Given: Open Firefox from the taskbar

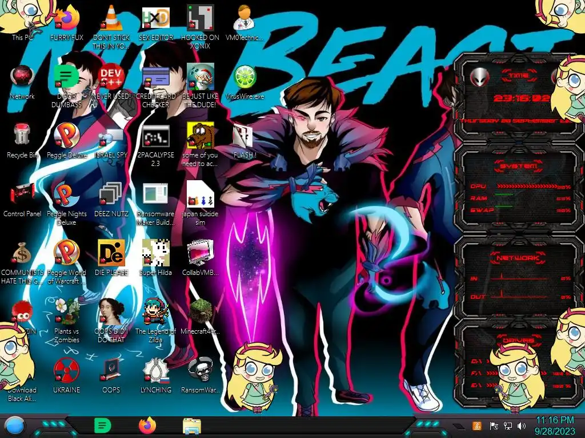Looking at the screenshot, I should click(x=147, y=425).
